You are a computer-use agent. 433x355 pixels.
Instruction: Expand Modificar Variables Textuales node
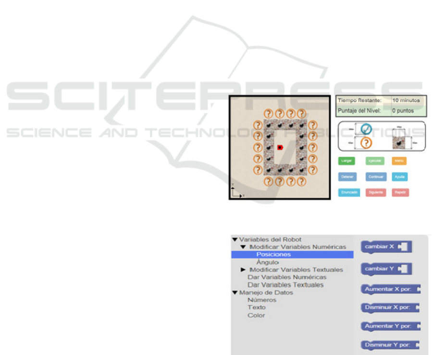click(x=243, y=270)
